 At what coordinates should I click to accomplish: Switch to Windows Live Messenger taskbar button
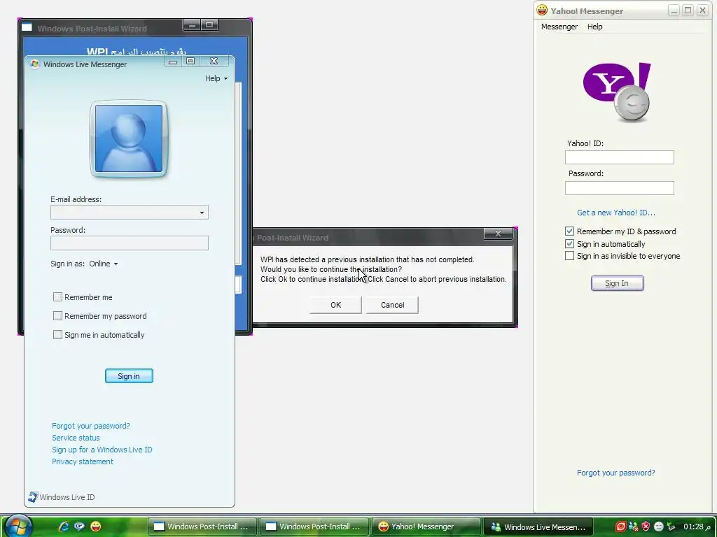(x=538, y=527)
